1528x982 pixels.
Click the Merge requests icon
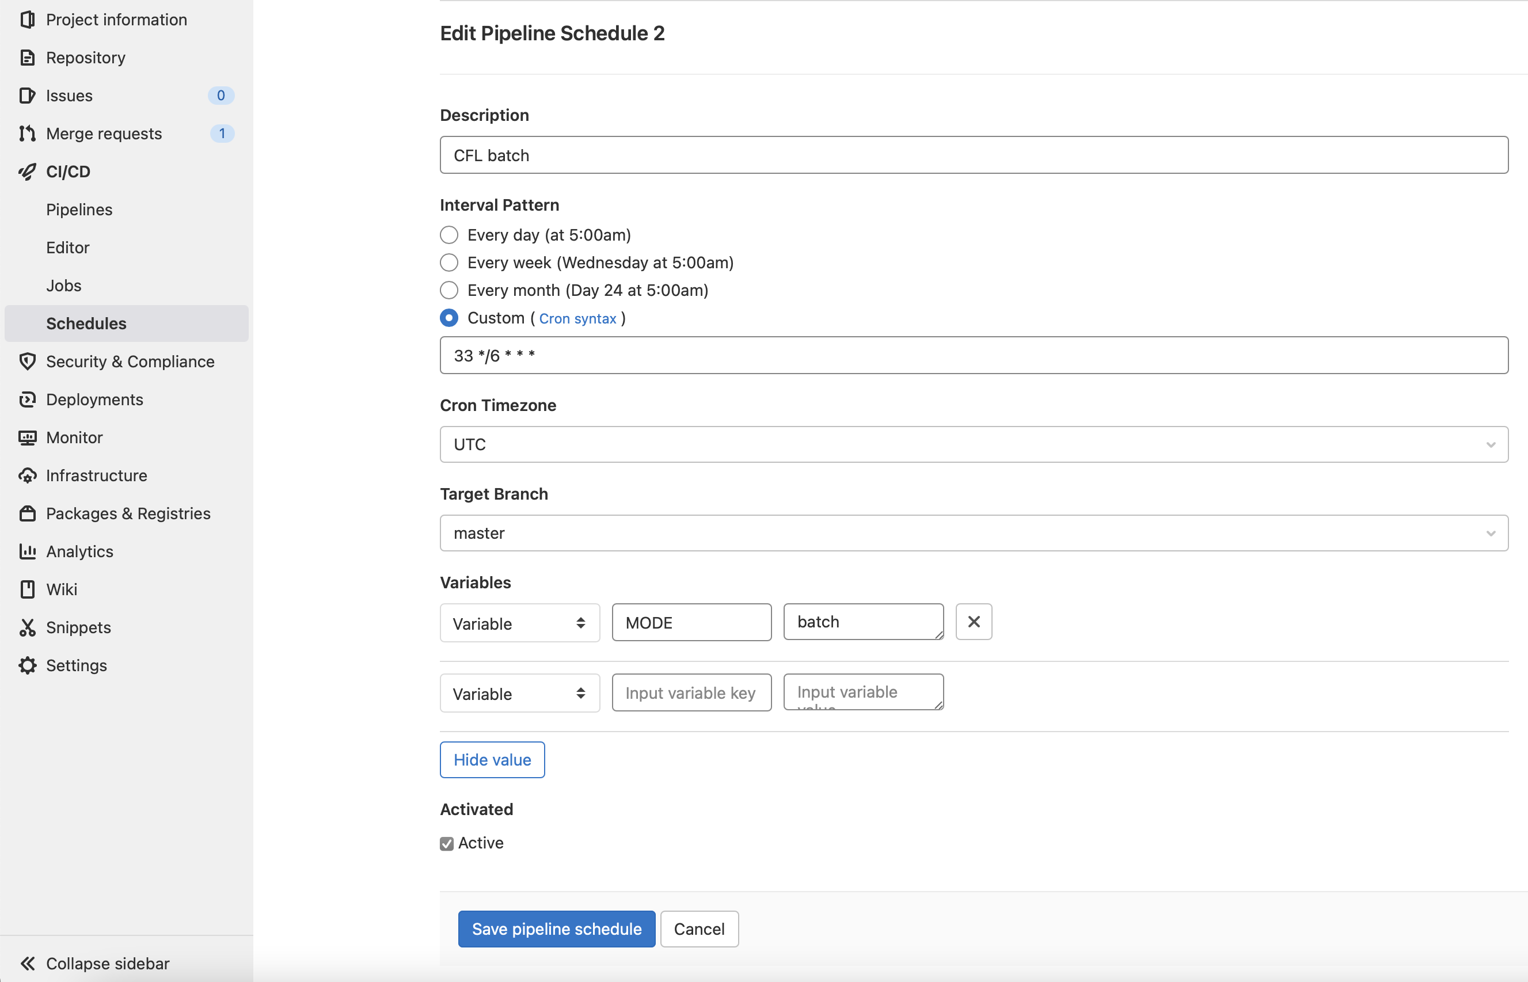[x=27, y=134]
